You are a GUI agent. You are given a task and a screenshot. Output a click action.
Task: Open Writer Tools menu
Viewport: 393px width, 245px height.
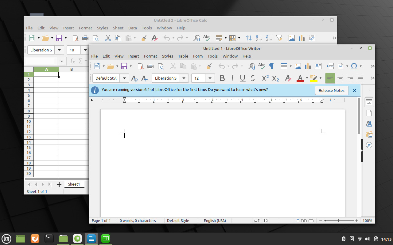(x=212, y=56)
